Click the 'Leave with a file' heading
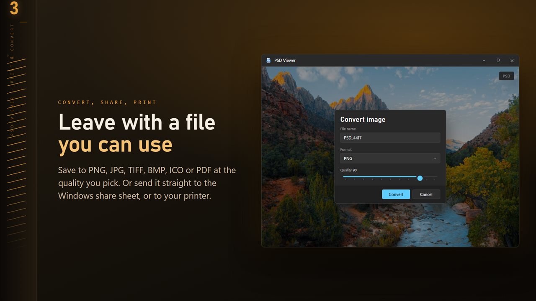 pos(137,122)
